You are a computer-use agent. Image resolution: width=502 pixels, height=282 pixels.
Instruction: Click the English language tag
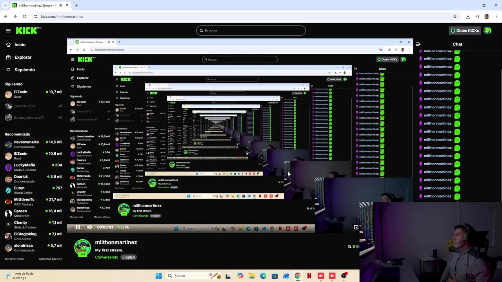(129, 257)
